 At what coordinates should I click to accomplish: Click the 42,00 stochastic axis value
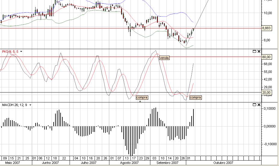268,79
